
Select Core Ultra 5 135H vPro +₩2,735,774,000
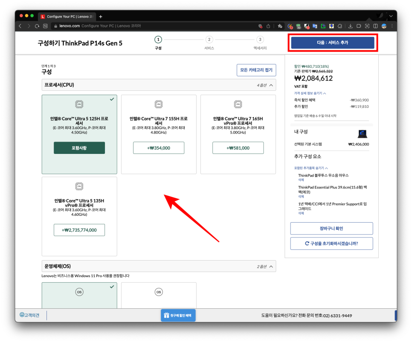(x=79, y=230)
